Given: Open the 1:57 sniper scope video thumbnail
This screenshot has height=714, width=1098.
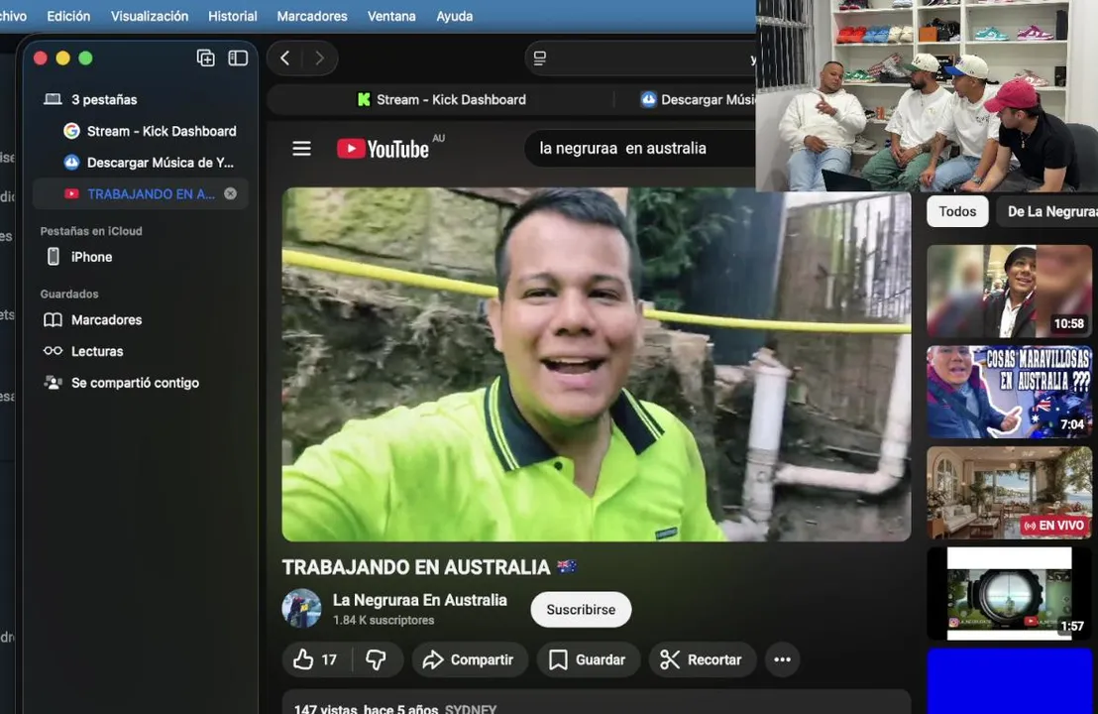Looking at the screenshot, I should coord(1009,593).
